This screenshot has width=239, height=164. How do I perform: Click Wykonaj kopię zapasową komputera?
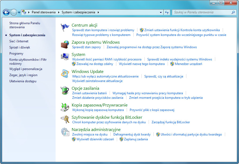coord(98,110)
